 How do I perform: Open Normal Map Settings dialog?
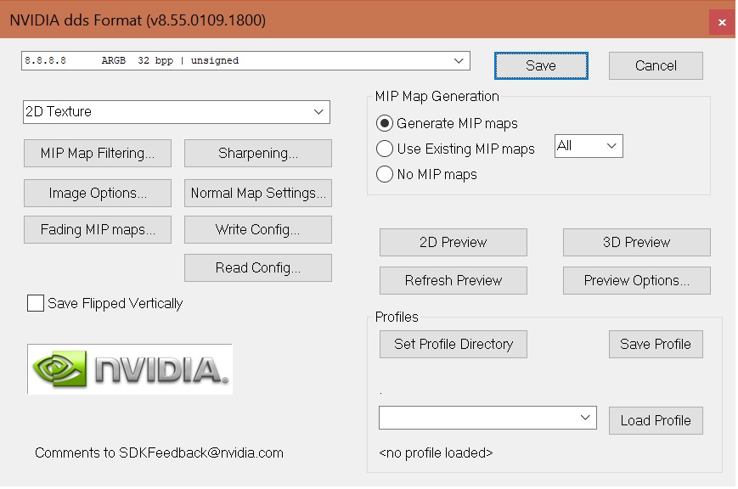coord(258,193)
